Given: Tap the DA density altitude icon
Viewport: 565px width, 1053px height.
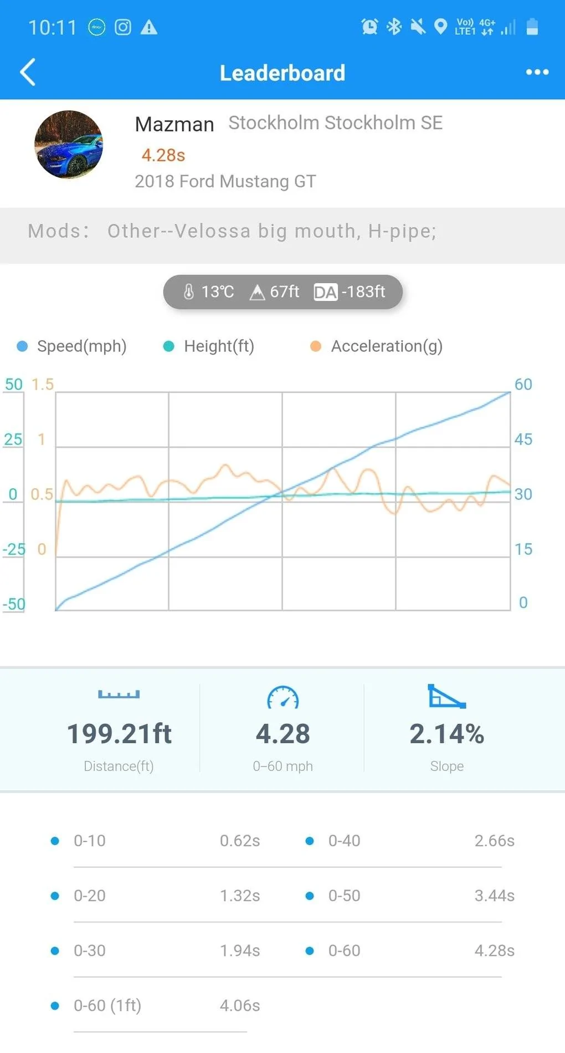Looking at the screenshot, I should click(x=325, y=292).
